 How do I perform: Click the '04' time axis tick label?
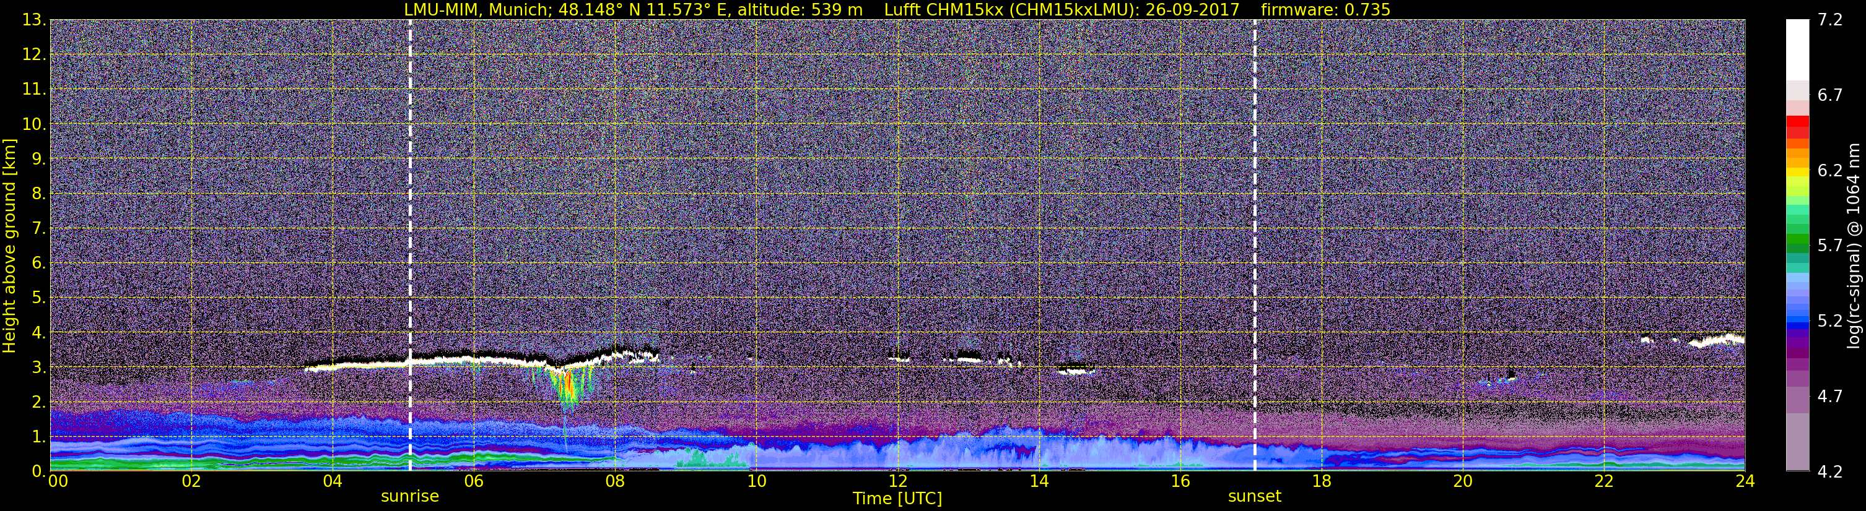tap(333, 481)
